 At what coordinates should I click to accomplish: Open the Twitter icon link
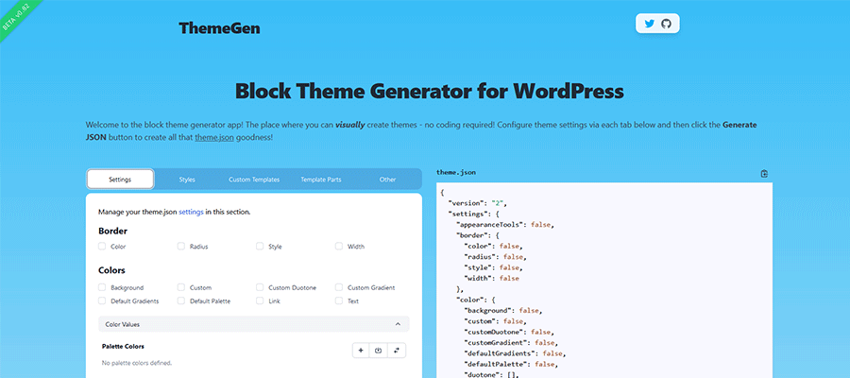648,24
